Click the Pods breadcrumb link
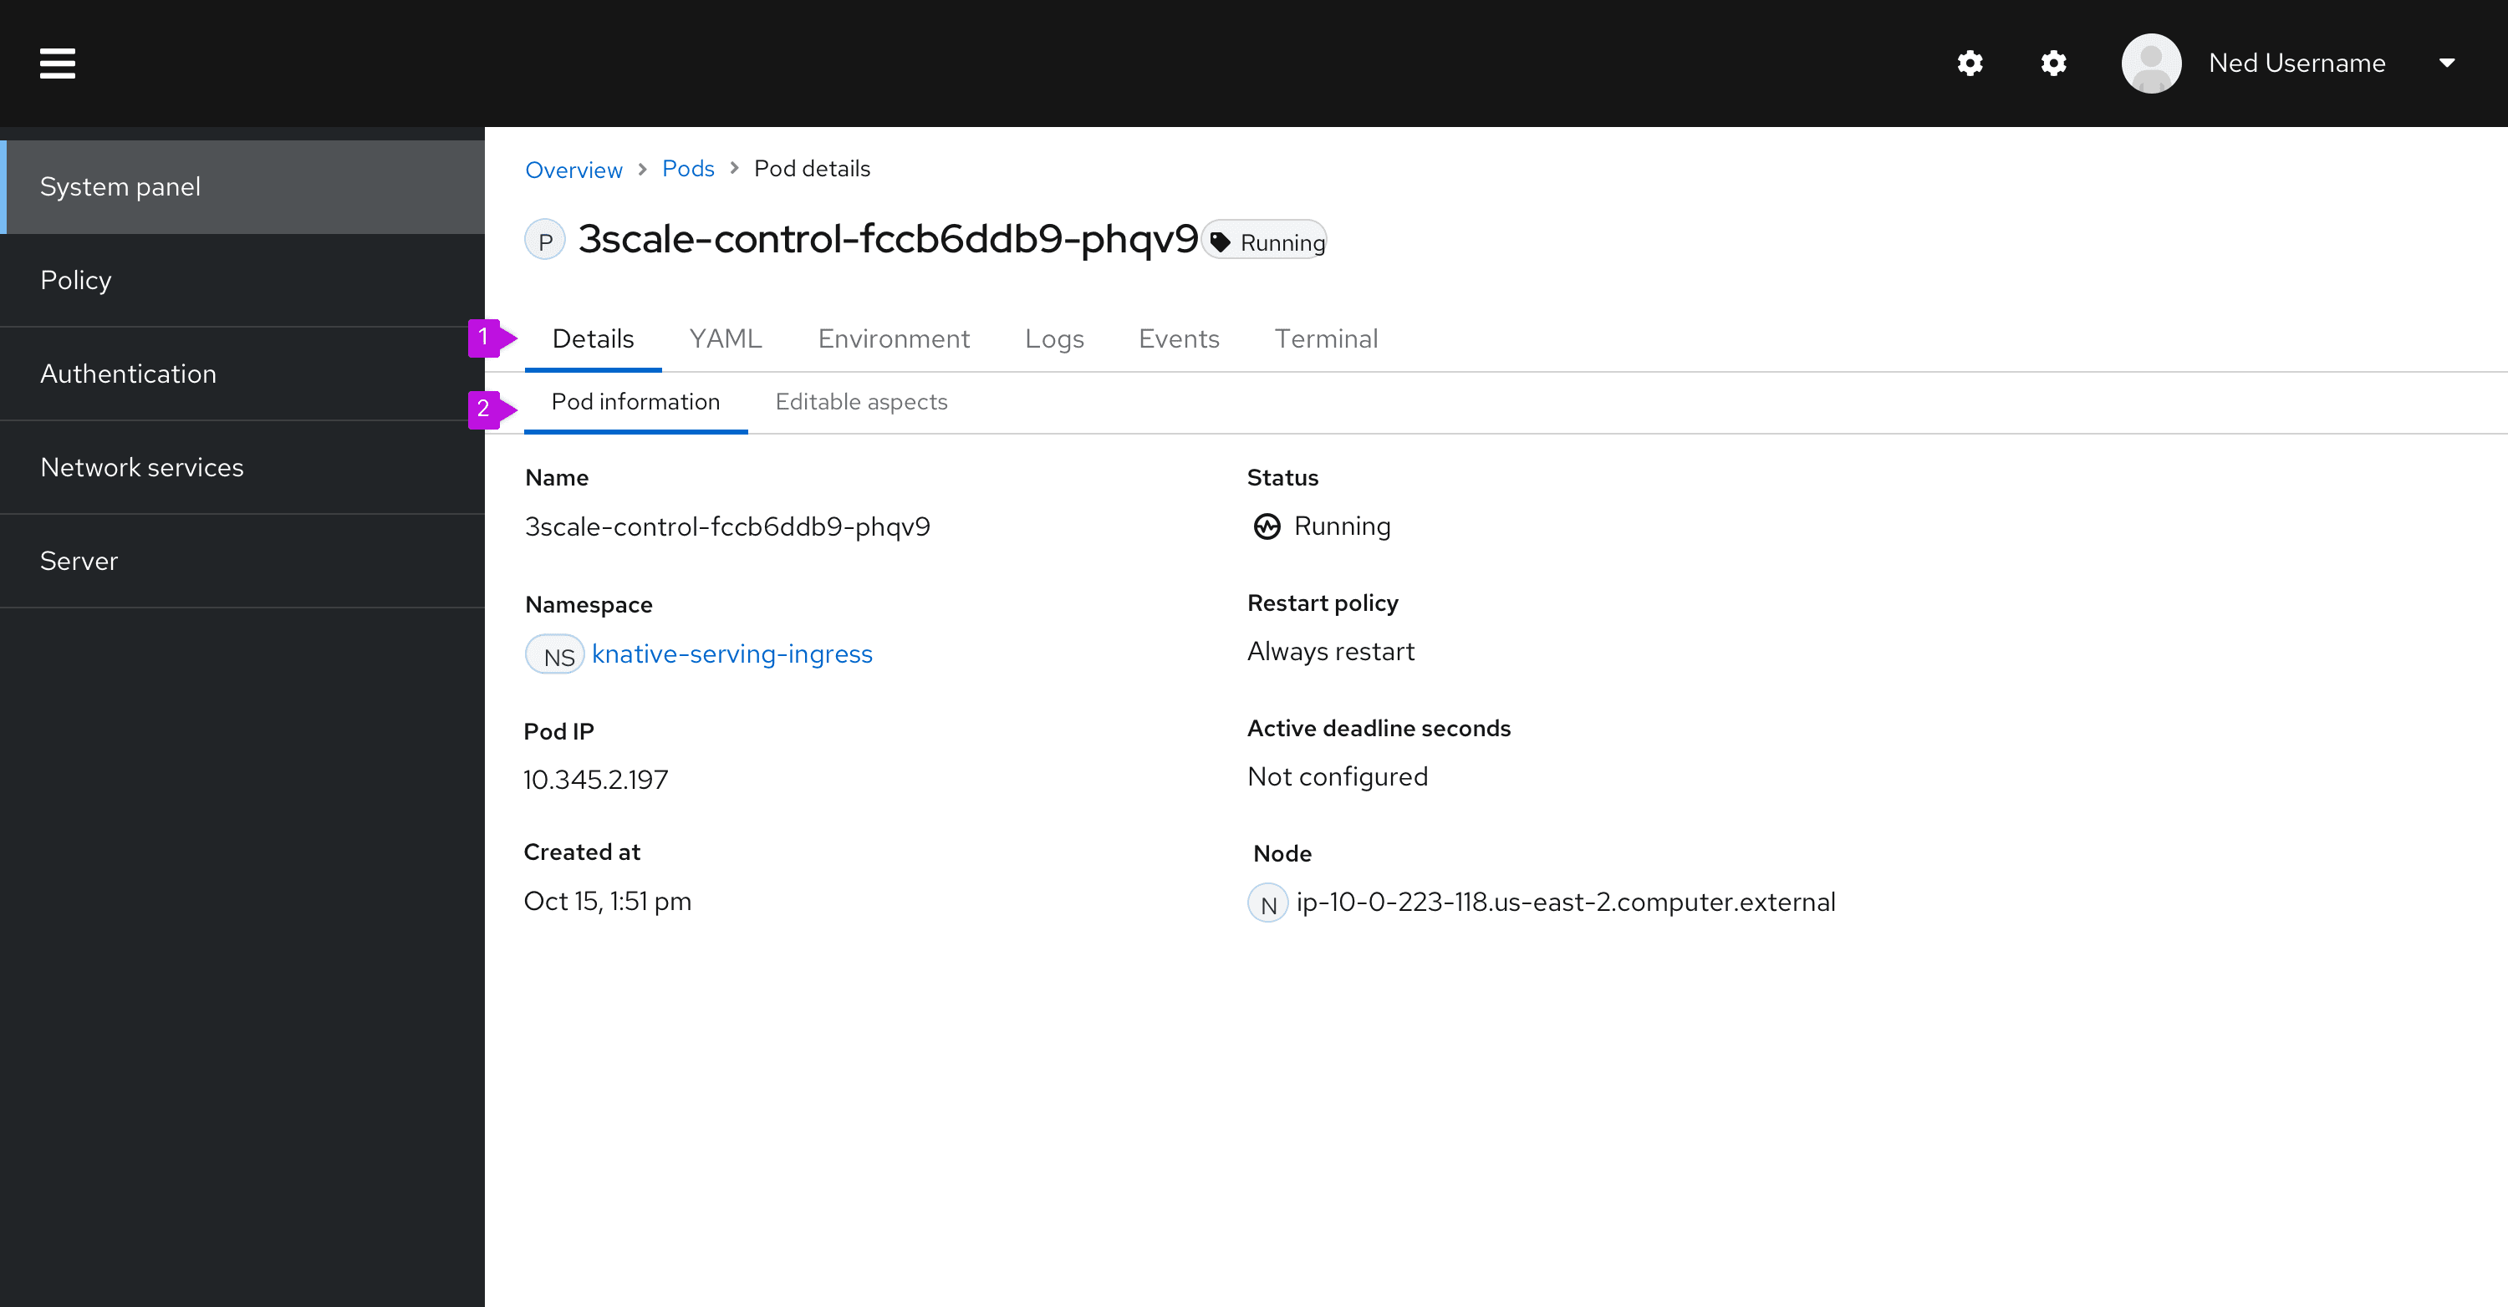Viewport: 2508px width, 1307px height. (688, 167)
